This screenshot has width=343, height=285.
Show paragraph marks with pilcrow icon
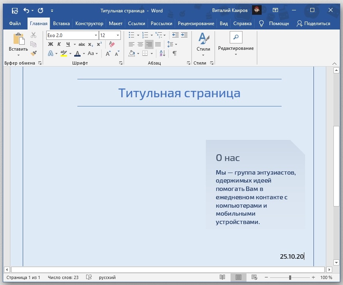174,53
